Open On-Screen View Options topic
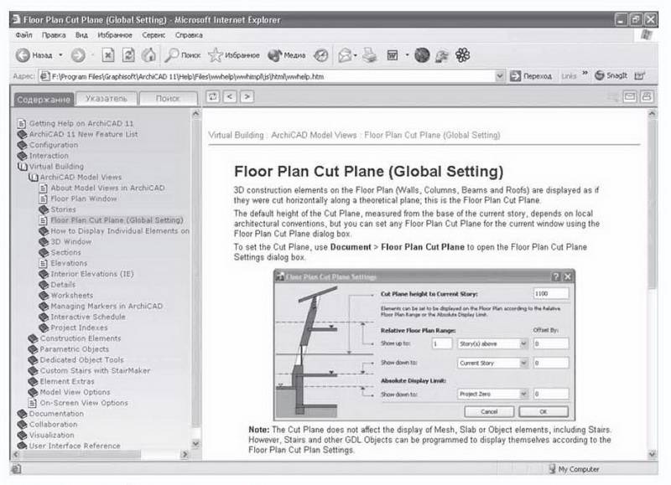Screen dimensions: 671x485 [84, 403]
